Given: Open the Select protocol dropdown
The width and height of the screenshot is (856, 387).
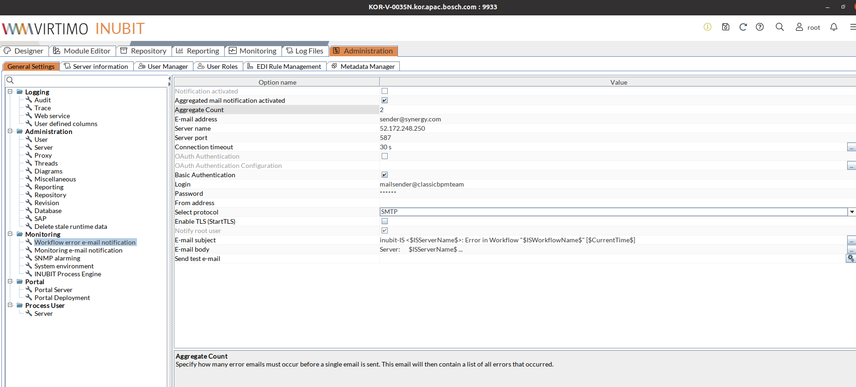Looking at the screenshot, I should (851, 212).
